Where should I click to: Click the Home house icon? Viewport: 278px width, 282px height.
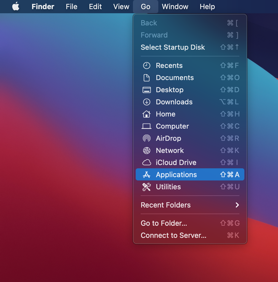146,114
